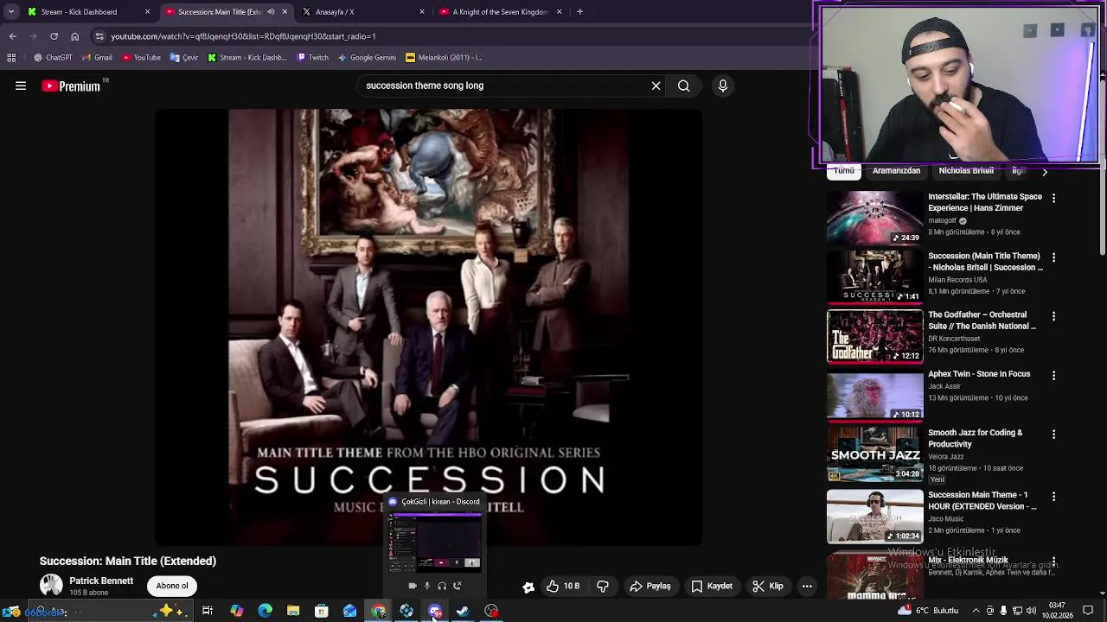The image size is (1107, 622).
Task: Clear the search box text
Action: [656, 86]
